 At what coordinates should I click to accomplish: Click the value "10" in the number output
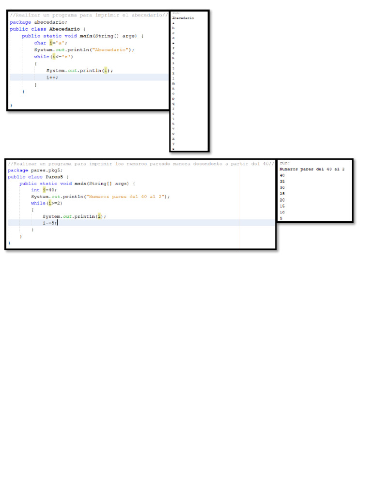(x=282, y=213)
